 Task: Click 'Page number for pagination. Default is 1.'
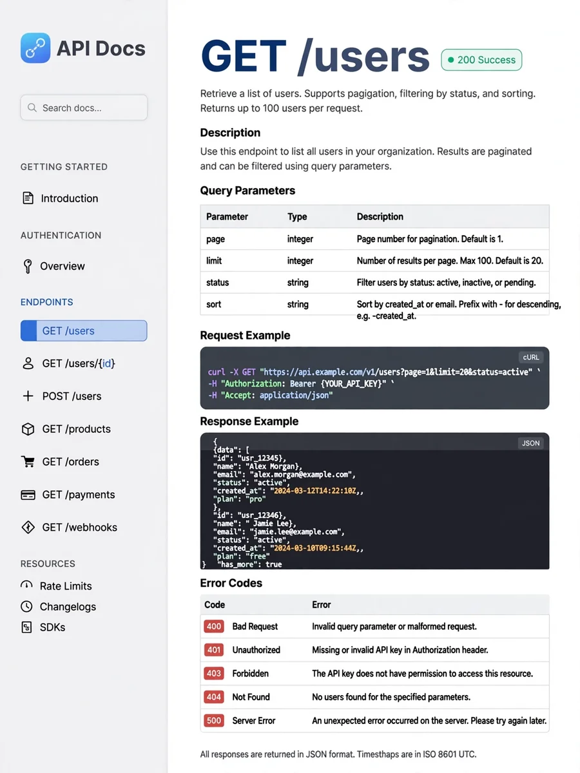point(430,239)
